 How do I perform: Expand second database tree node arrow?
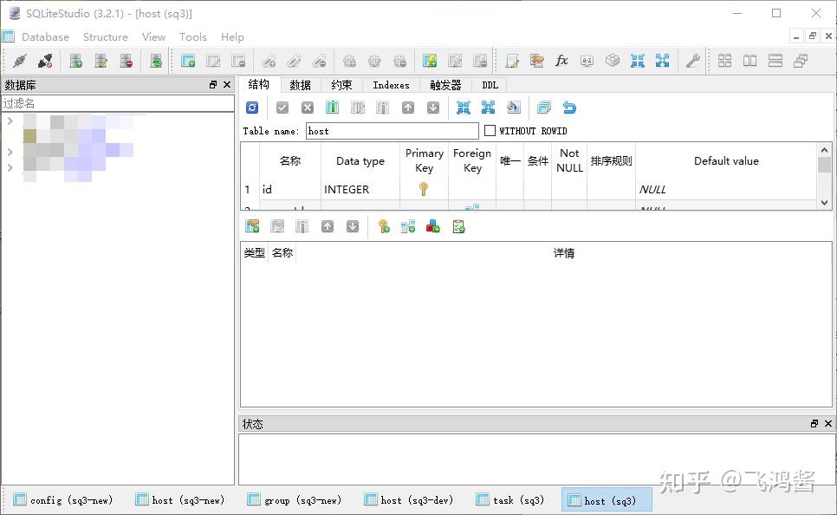(x=10, y=152)
